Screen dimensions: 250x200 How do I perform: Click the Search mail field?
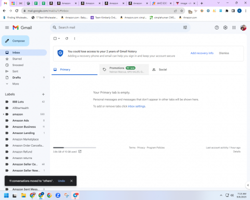[x=120, y=27]
